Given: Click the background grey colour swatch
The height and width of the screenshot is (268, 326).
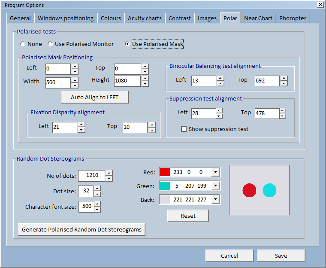Looking at the screenshot, I should point(165,199).
